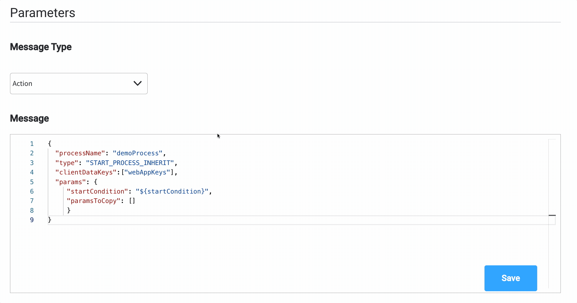Place cursor in "processName" key

[x=80, y=153]
